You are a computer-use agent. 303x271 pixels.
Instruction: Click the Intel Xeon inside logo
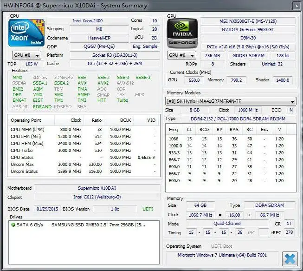coord(26,33)
